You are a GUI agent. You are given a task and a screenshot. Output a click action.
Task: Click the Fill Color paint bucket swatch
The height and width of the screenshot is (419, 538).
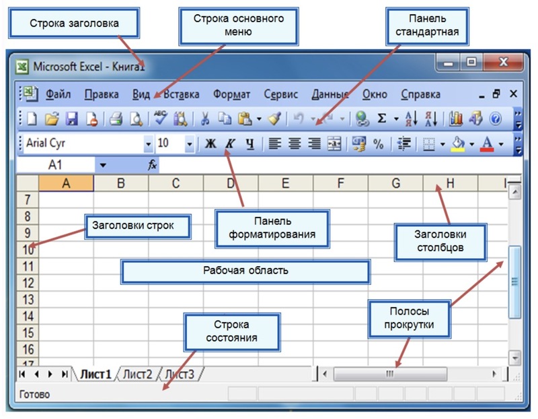pyautogui.click(x=458, y=144)
